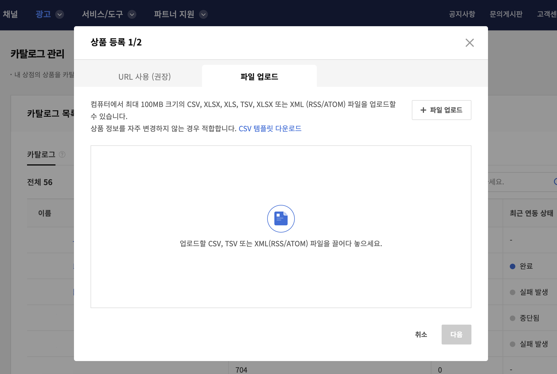Open 문의게시판 in top navigation
Screen dimensions: 557x374
[x=506, y=14]
